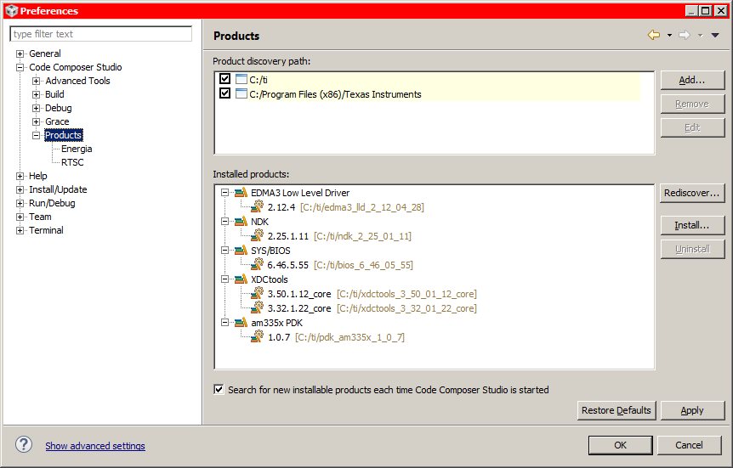The image size is (733, 468).
Task: Collapse the SYS/BIOS installed product entry
Action: (224, 251)
